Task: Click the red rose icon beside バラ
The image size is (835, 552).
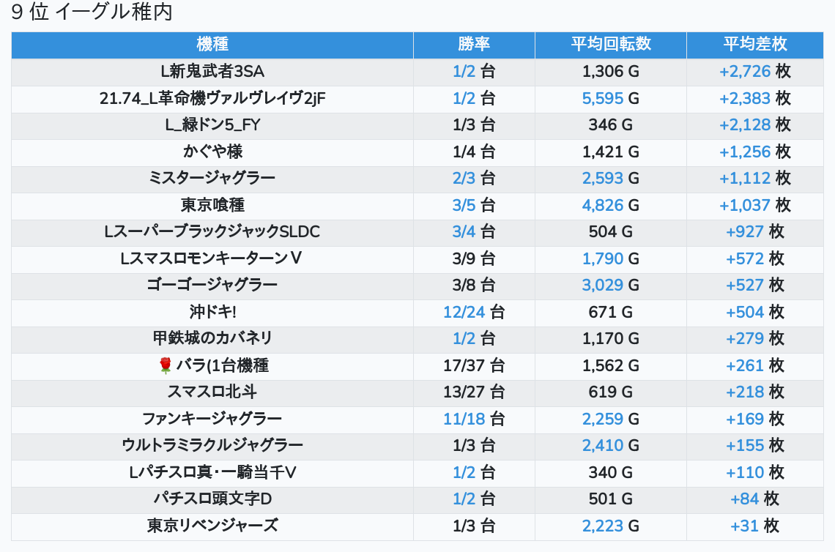Action: coord(165,365)
